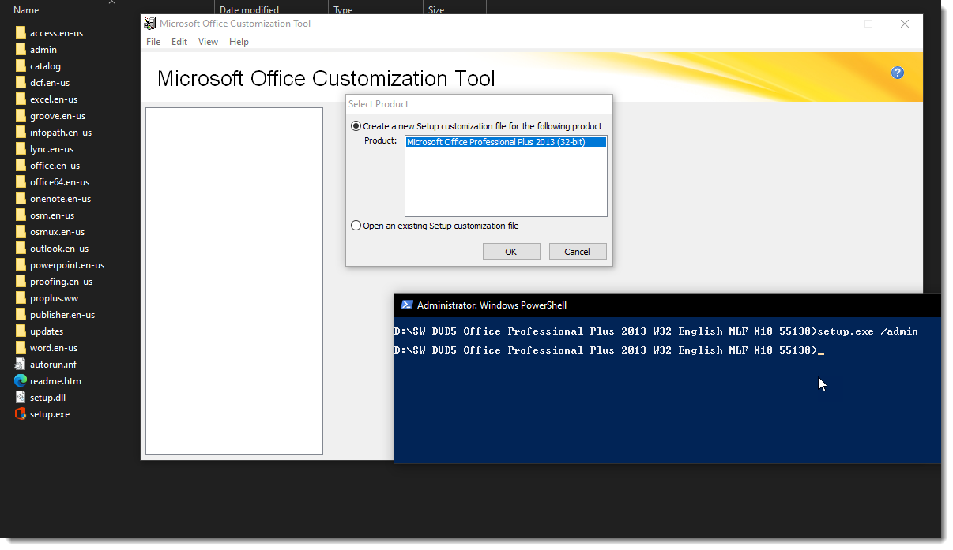Select the updates folder name
This screenshot has height=550, width=953.
click(47, 331)
